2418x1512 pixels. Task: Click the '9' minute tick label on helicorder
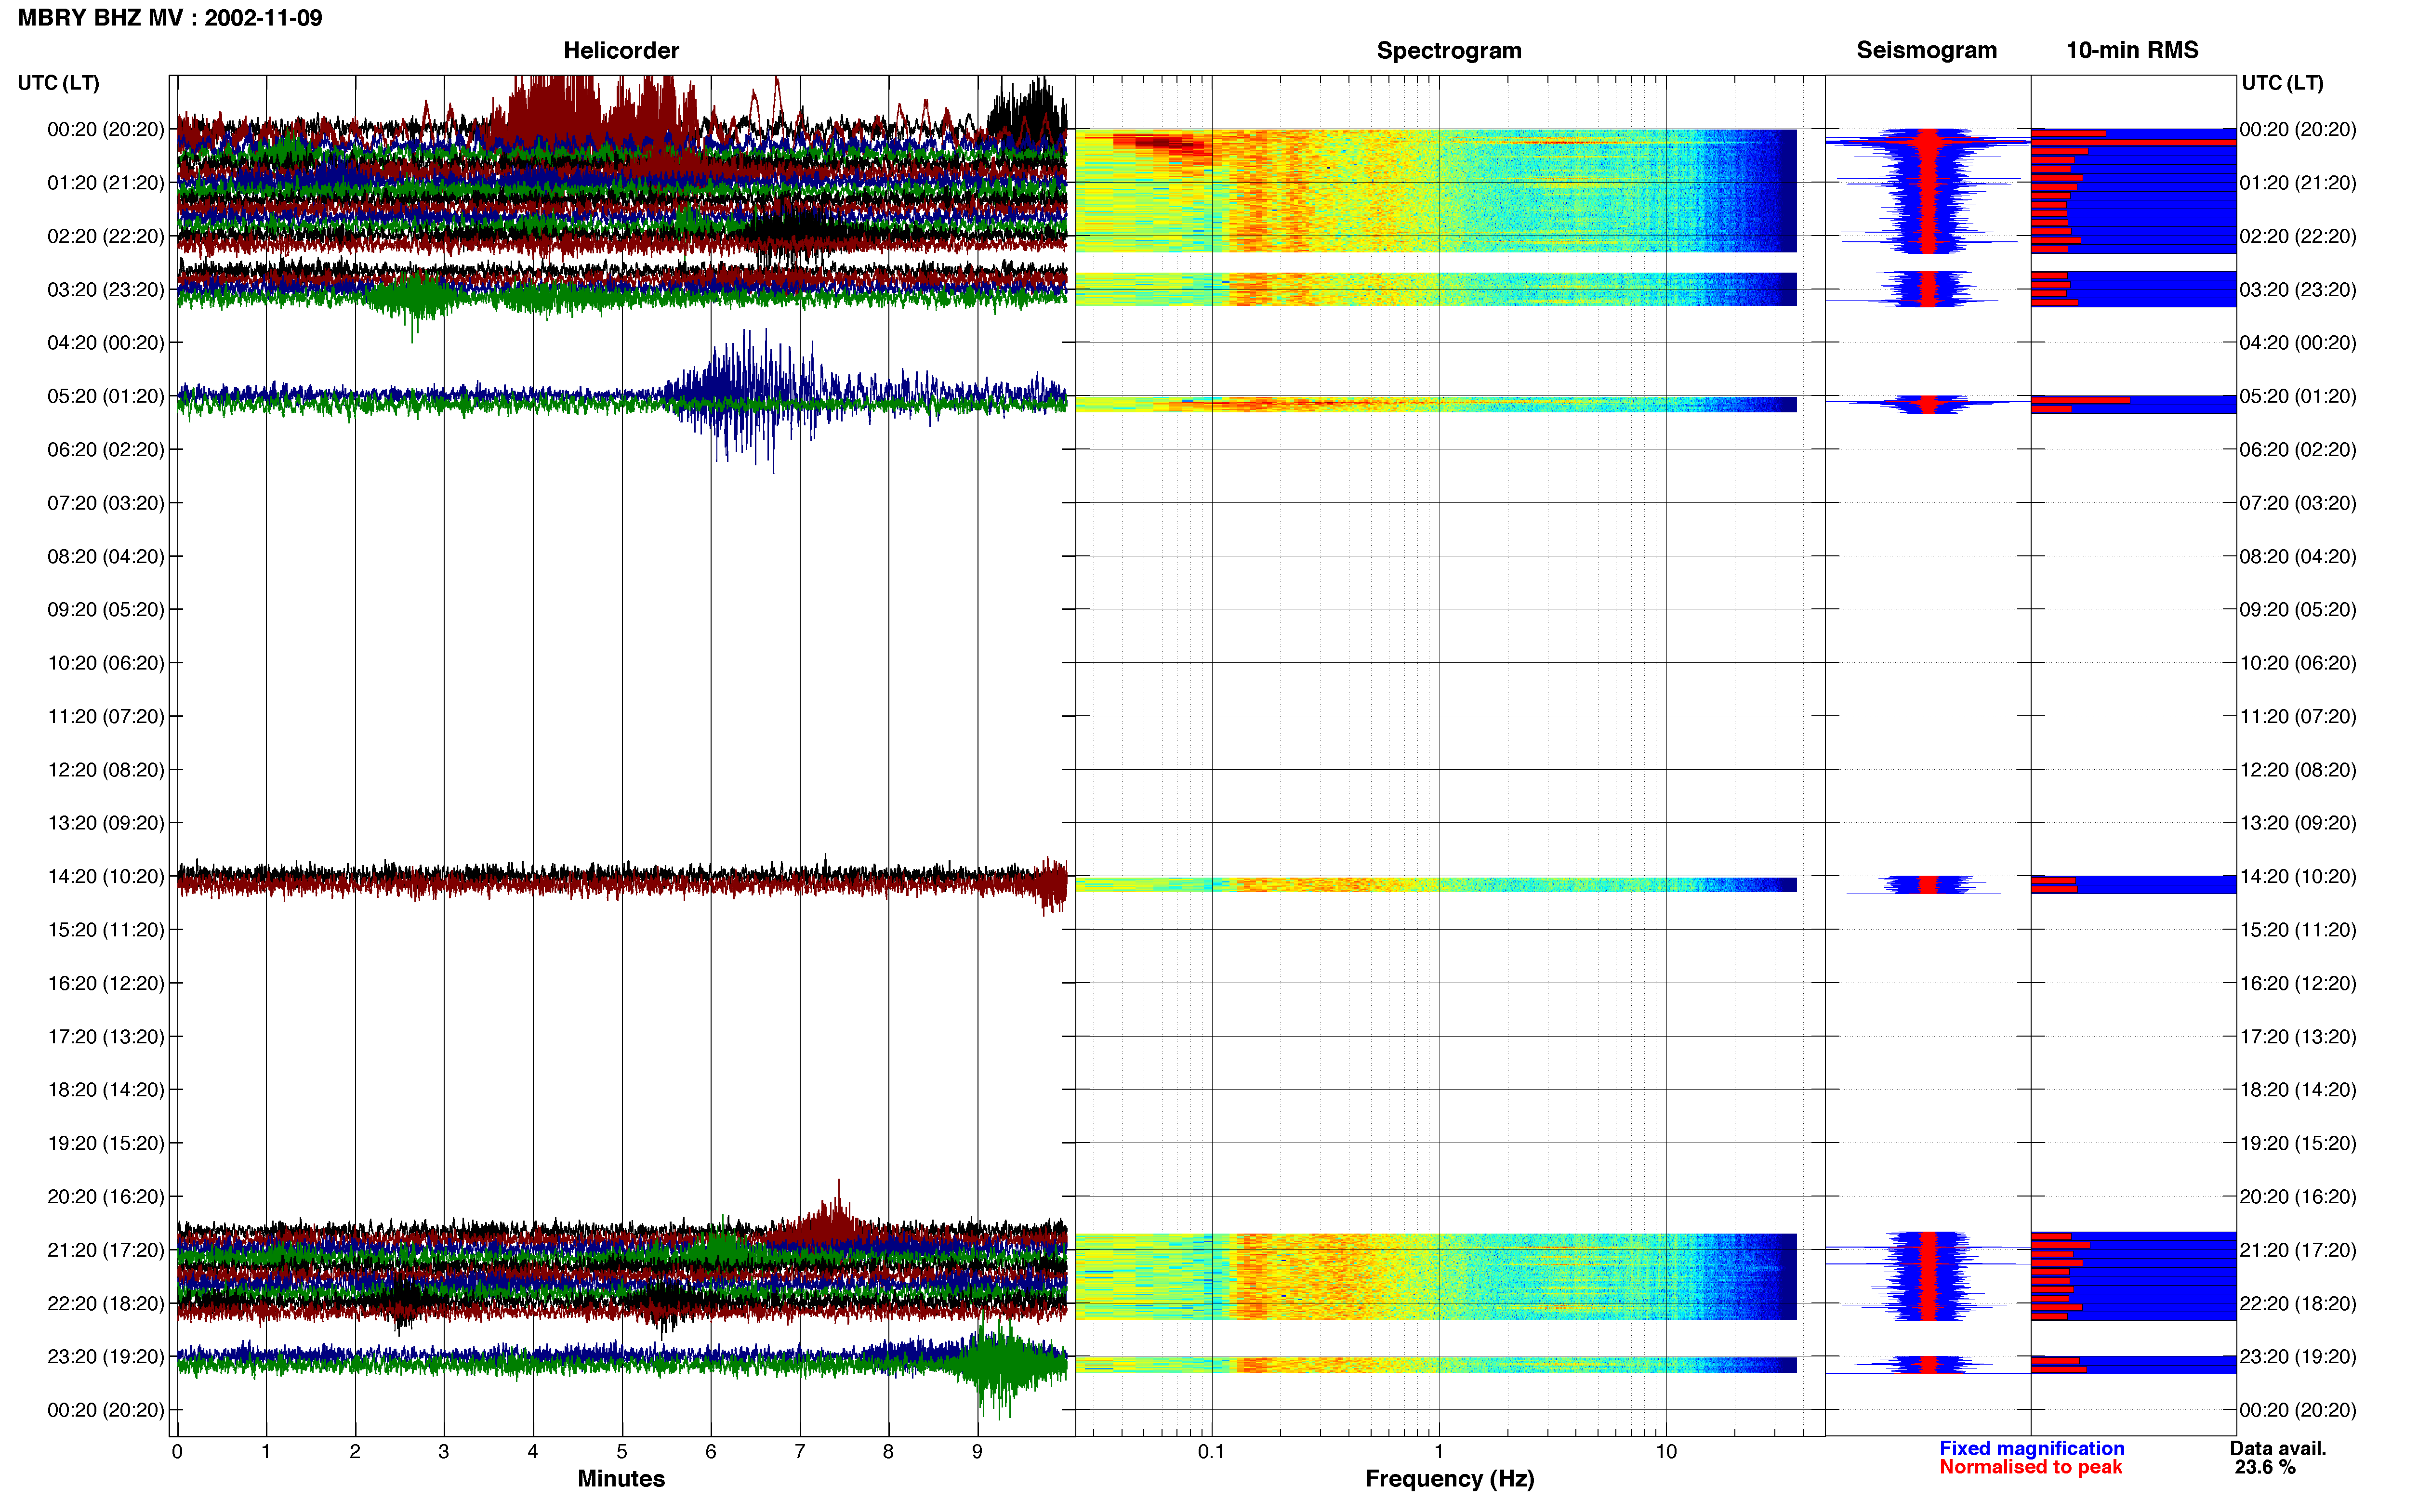(x=977, y=1452)
